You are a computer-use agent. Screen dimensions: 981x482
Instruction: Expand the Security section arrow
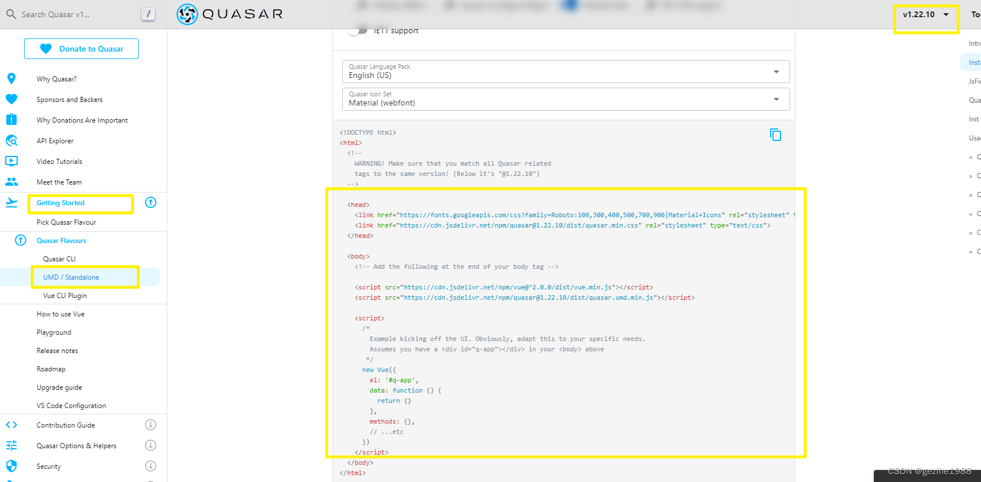151,466
